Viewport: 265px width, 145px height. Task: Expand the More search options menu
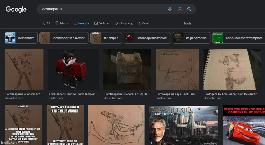[144, 23]
